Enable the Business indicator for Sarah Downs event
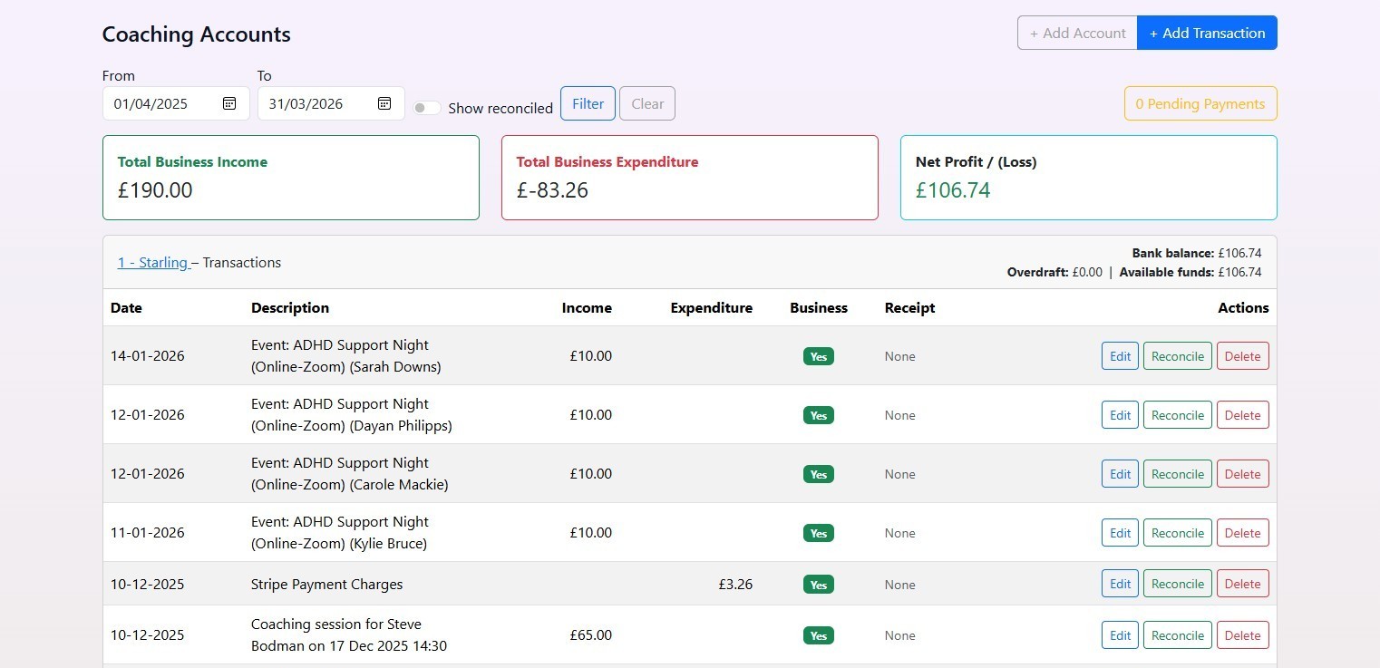Viewport: 1380px width, 668px height. click(x=818, y=356)
